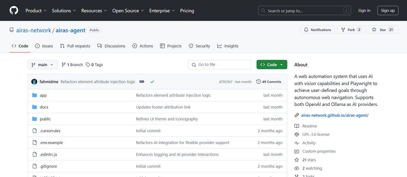The height and width of the screenshot is (177, 407).
Task: Switch to the Security tab
Action: 199,46
